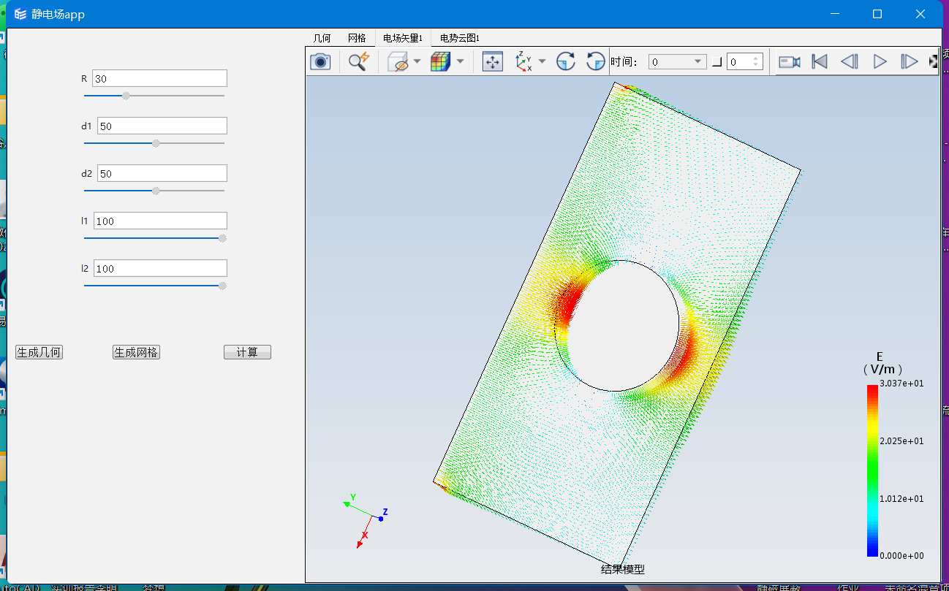Click the time step number field
Viewport: 949px width, 591px height.
point(738,62)
